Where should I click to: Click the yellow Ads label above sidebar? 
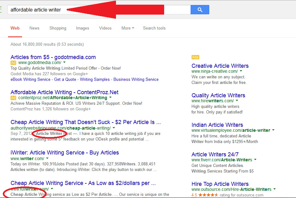pos(195,57)
